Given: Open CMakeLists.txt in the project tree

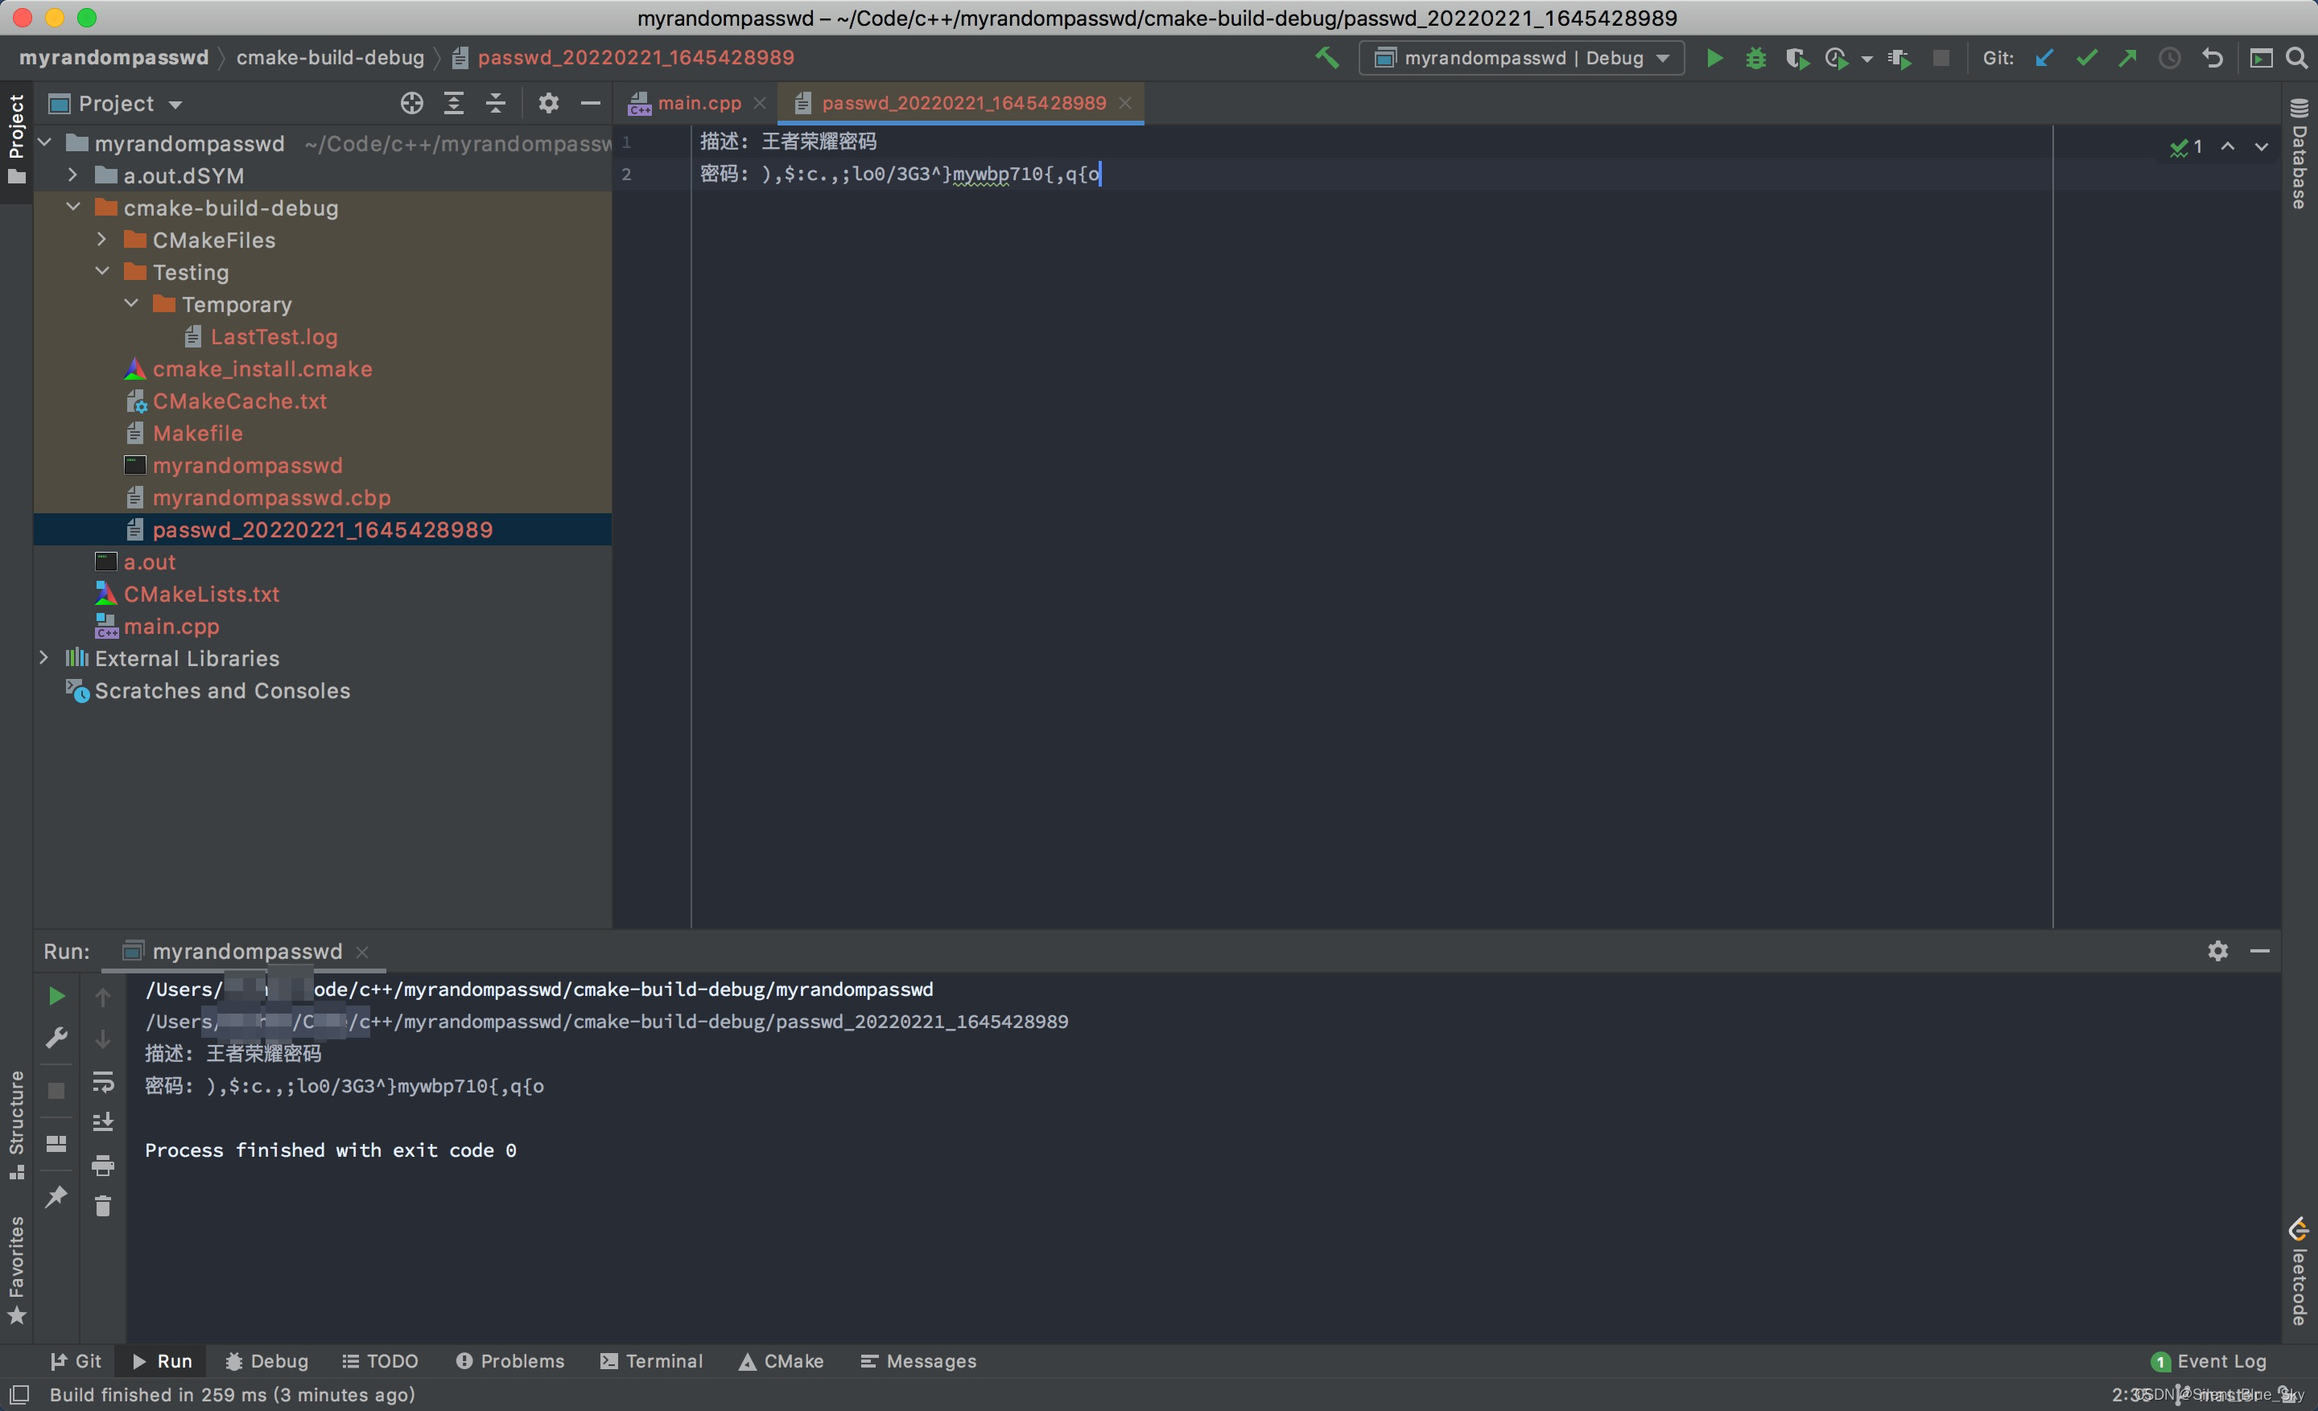Looking at the screenshot, I should pyautogui.click(x=201, y=594).
